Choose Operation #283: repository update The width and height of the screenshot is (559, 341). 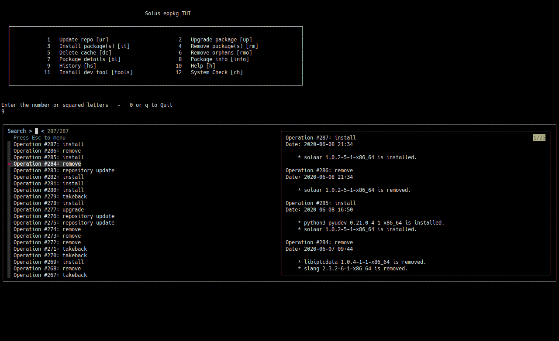point(64,170)
